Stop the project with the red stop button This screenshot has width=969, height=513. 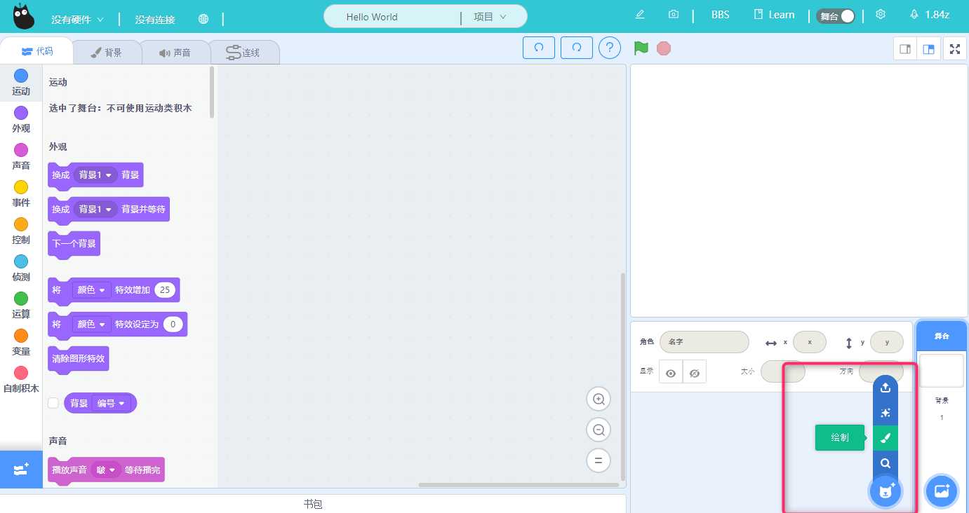pos(664,48)
